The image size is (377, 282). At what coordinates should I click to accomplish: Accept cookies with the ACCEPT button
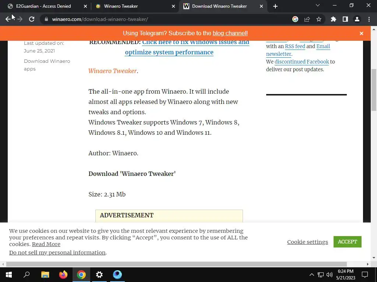coord(348,242)
